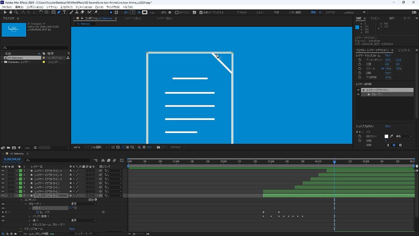419x236 pixels.
Task: Click the current timecode 0;00;04;10 field
Action: (12, 159)
